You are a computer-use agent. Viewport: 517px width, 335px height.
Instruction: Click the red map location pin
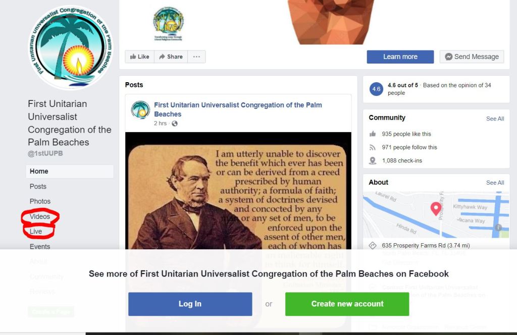(x=436, y=208)
